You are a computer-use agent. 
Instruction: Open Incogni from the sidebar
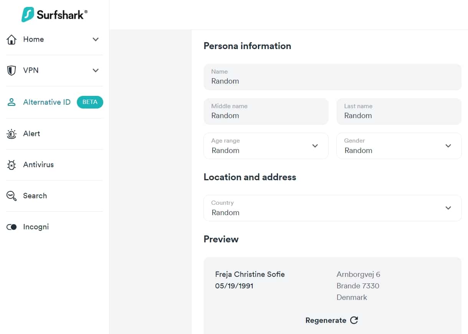point(54,227)
